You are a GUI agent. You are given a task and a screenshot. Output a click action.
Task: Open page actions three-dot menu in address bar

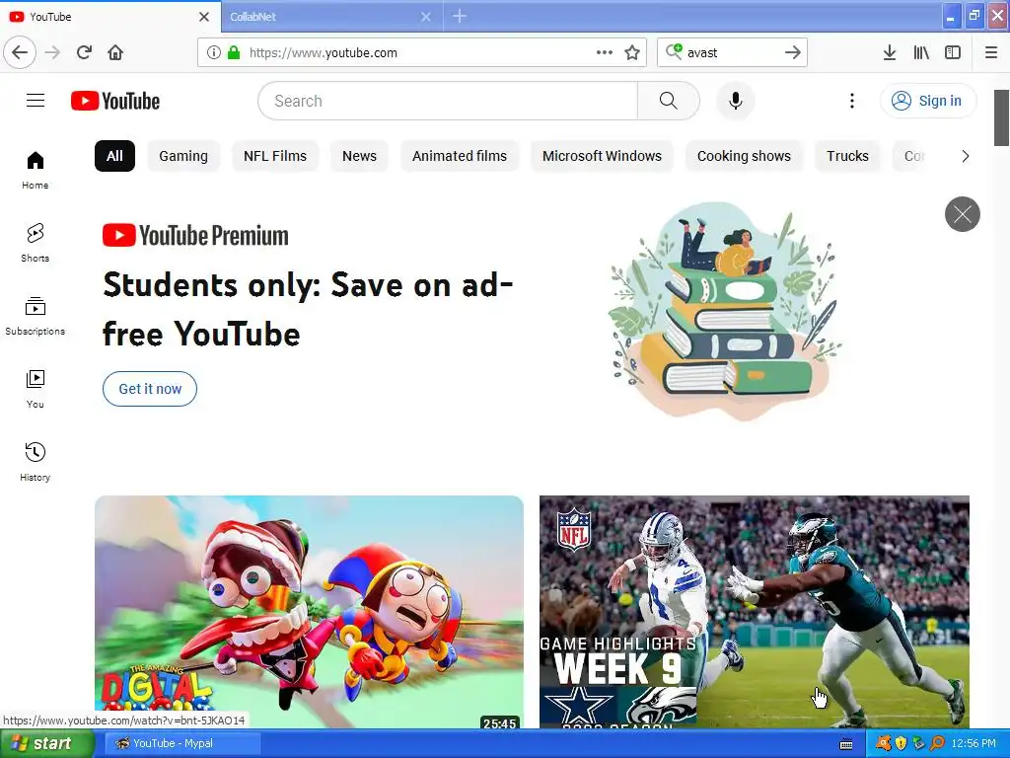click(605, 52)
